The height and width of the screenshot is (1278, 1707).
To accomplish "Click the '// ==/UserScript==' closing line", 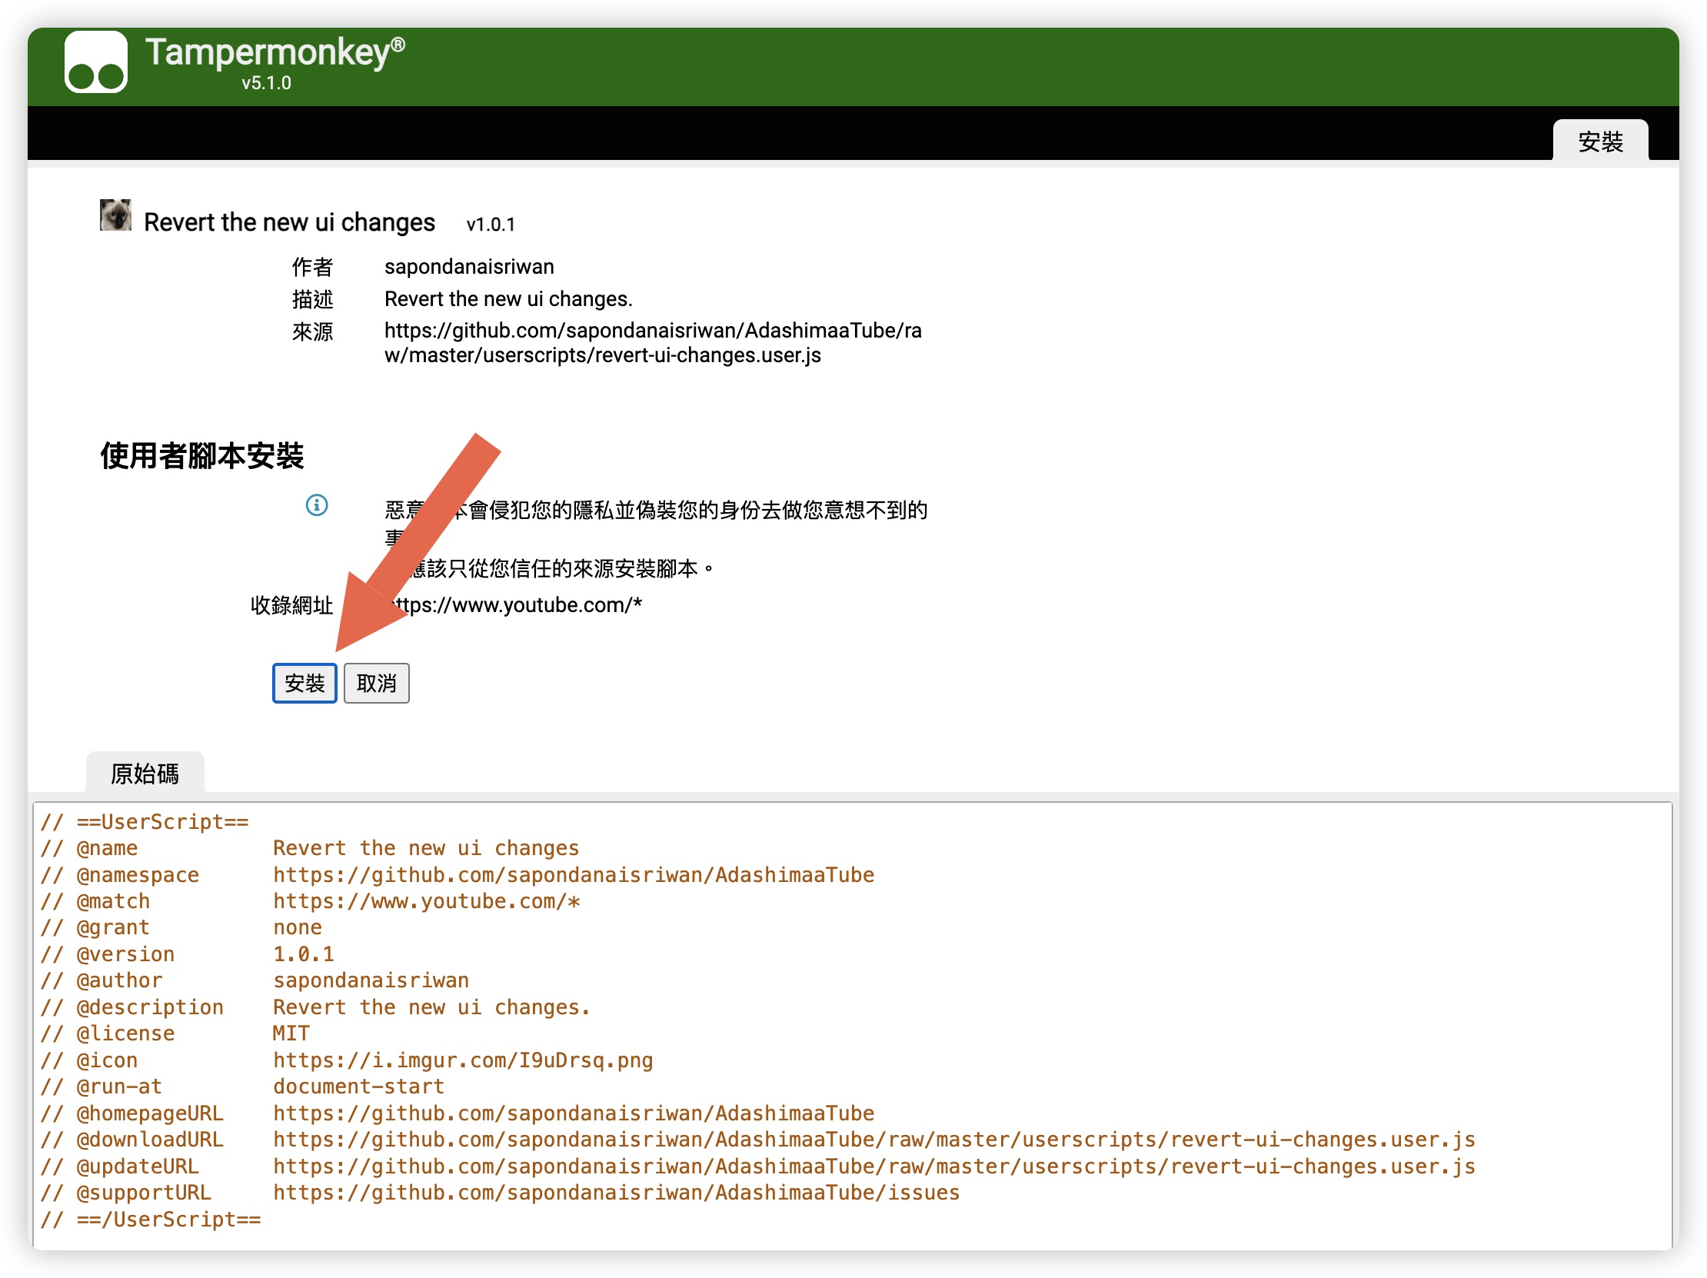I will 151,1220.
